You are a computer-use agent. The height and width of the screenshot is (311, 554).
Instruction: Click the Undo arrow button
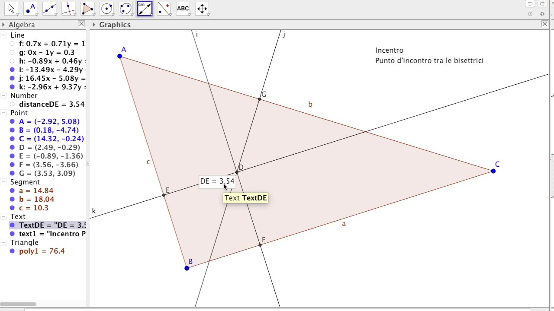530,4
